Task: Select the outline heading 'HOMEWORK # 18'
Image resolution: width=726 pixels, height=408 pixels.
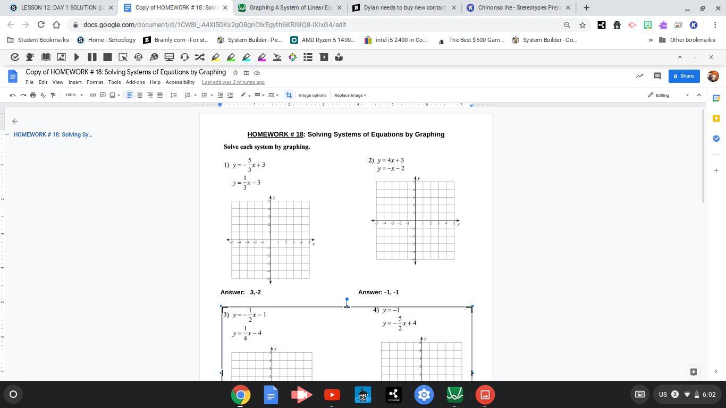Action: (x=53, y=134)
